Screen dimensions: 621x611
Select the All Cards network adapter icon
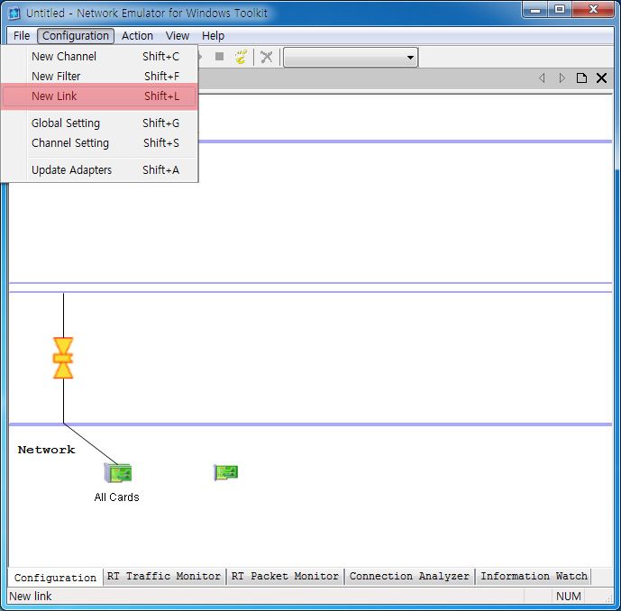coord(118,473)
